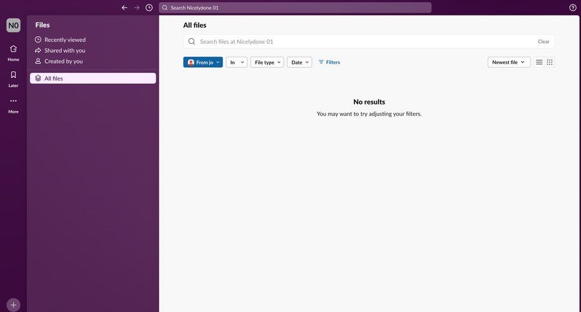Open the help question mark icon
This screenshot has width=581, height=312.
[573, 7]
